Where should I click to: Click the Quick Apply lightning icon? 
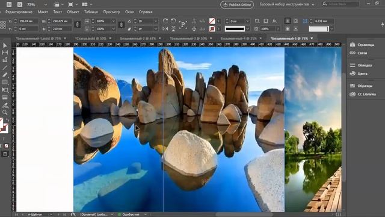pos(383,24)
